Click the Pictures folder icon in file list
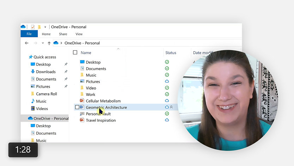 pyautogui.click(x=82, y=81)
